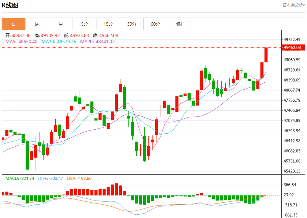The image size is (307, 218).
Task: Click the 48398.69 price axis label
Action: click(292, 80)
